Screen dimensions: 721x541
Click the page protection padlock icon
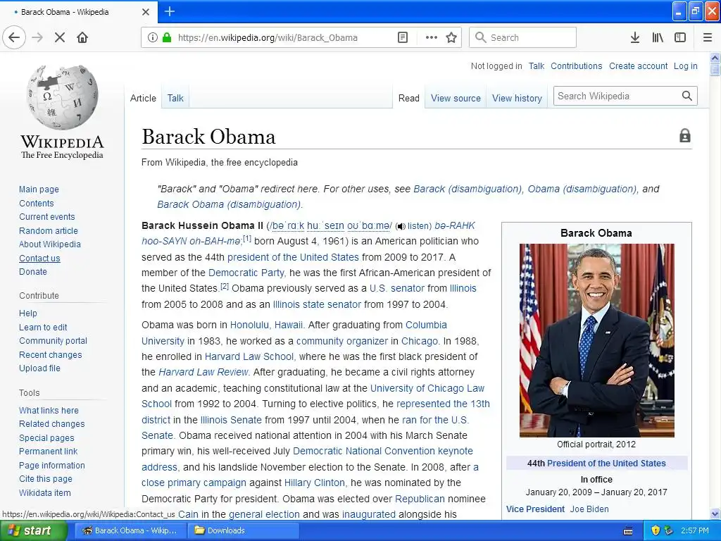684,136
